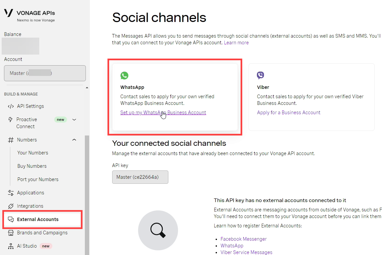Screen dimensions: 382x255
Task: Click the new badge beside AI Studio
Action: [46, 246]
